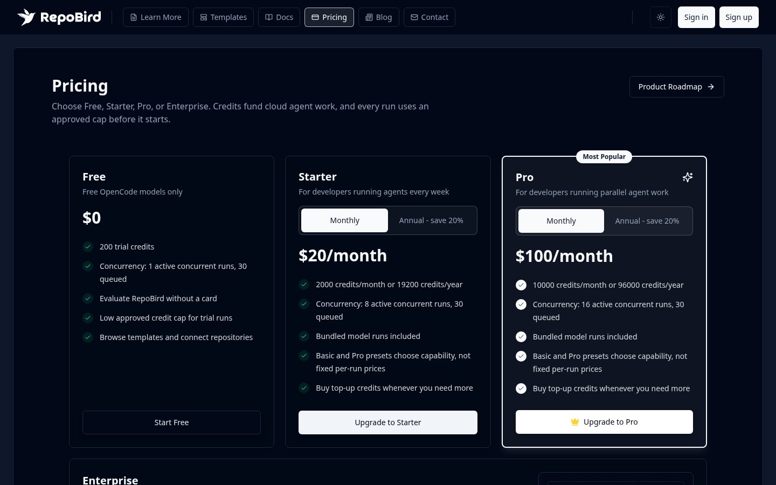Click the Starter plan title

(x=317, y=177)
